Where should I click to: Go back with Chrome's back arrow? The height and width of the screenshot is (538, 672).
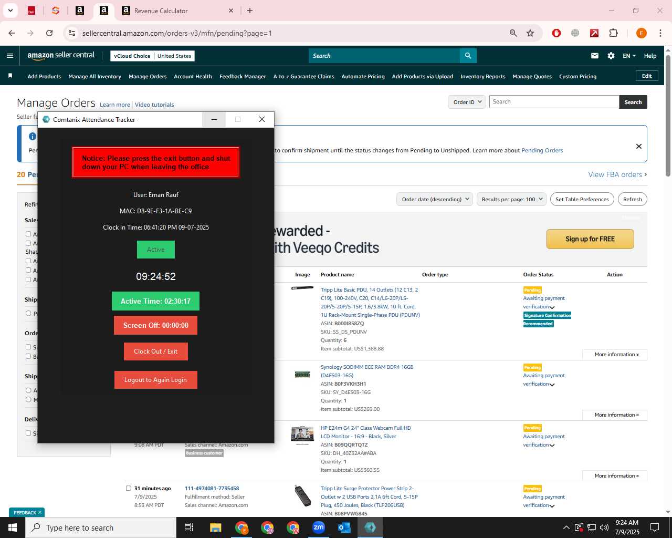pos(12,33)
